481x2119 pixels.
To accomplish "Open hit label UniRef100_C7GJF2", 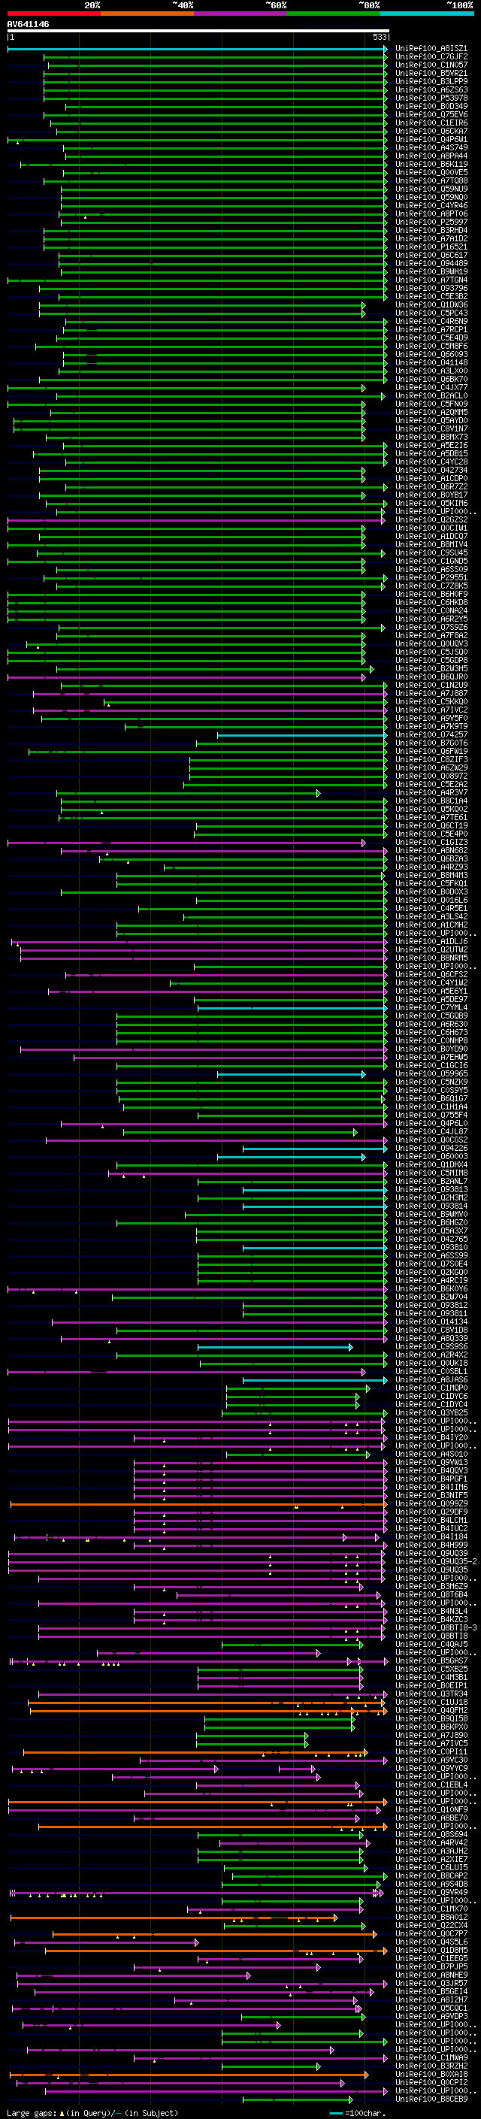I will (x=431, y=57).
